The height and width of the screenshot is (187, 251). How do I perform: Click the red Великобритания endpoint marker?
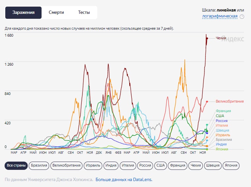click(x=207, y=102)
